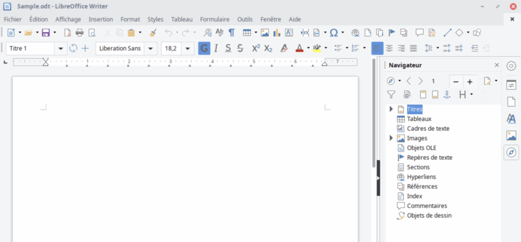Toggle formatting marks with the pilcrow icon

pyautogui.click(x=231, y=33)
